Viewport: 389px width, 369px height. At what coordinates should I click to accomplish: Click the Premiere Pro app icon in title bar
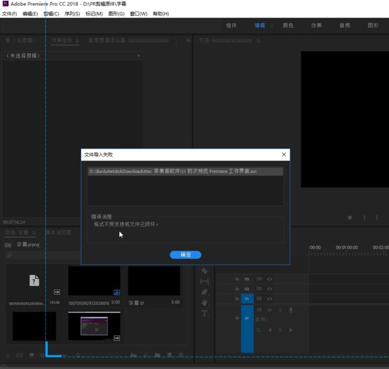pos(5,3)
